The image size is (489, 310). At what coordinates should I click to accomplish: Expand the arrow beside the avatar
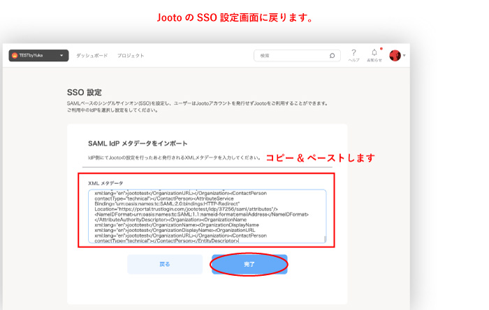[x=404, y=56]
